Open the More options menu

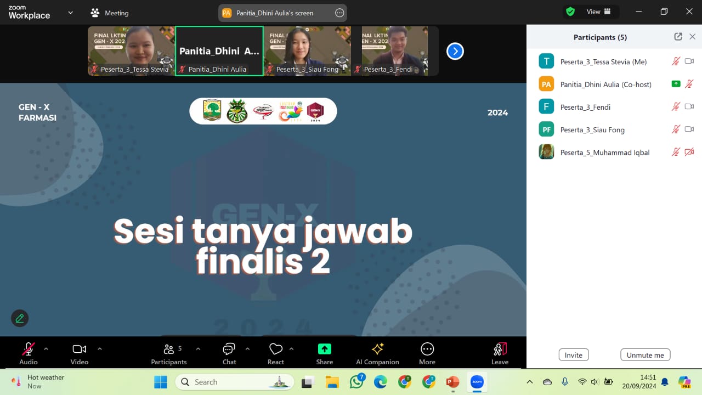tap(427, 353)
